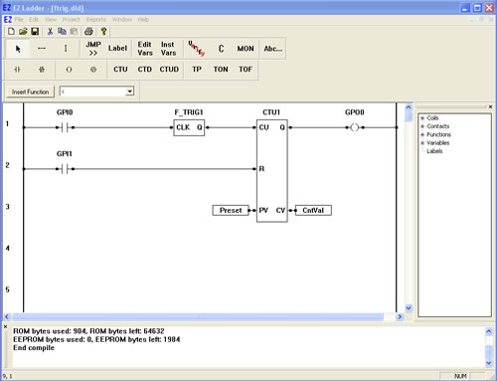Insert a TP pulse timer

tap(197, 70)
